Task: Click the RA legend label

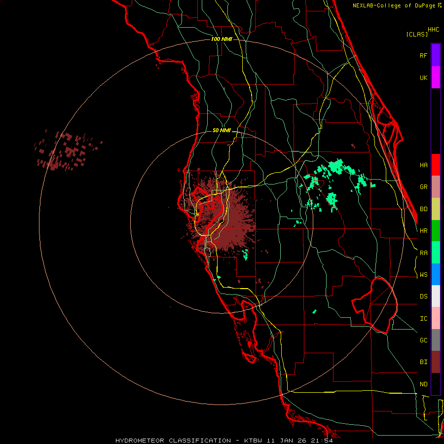Action: 423,253
